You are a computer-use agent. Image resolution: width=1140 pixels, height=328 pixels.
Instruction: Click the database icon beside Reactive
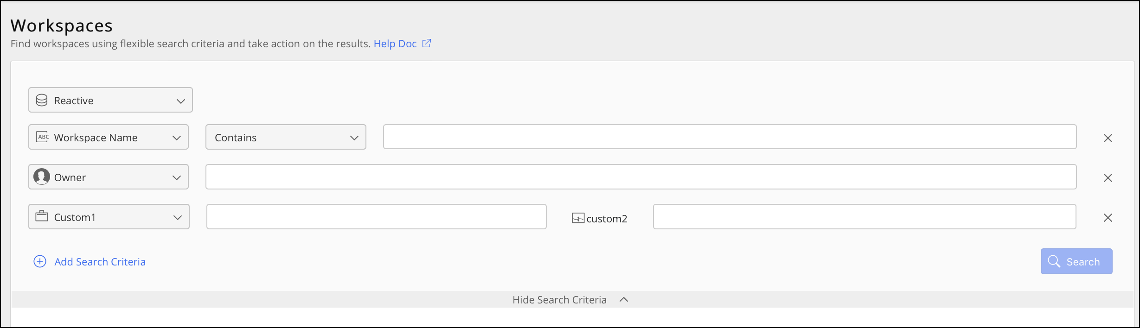point(42,101)
